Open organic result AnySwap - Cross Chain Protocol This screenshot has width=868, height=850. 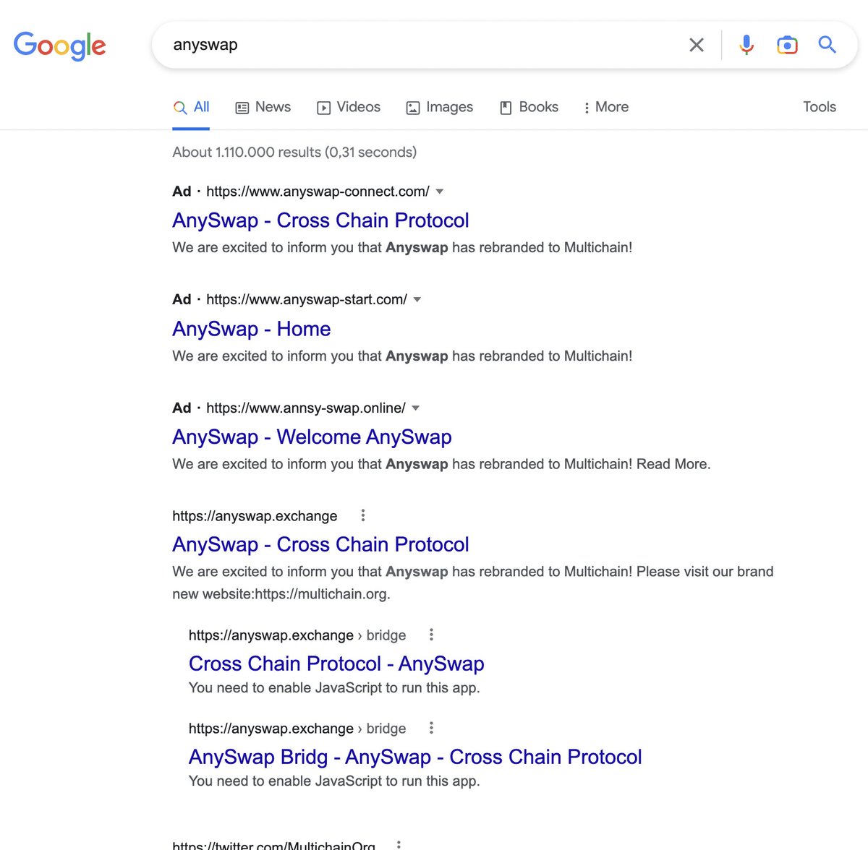320,545
